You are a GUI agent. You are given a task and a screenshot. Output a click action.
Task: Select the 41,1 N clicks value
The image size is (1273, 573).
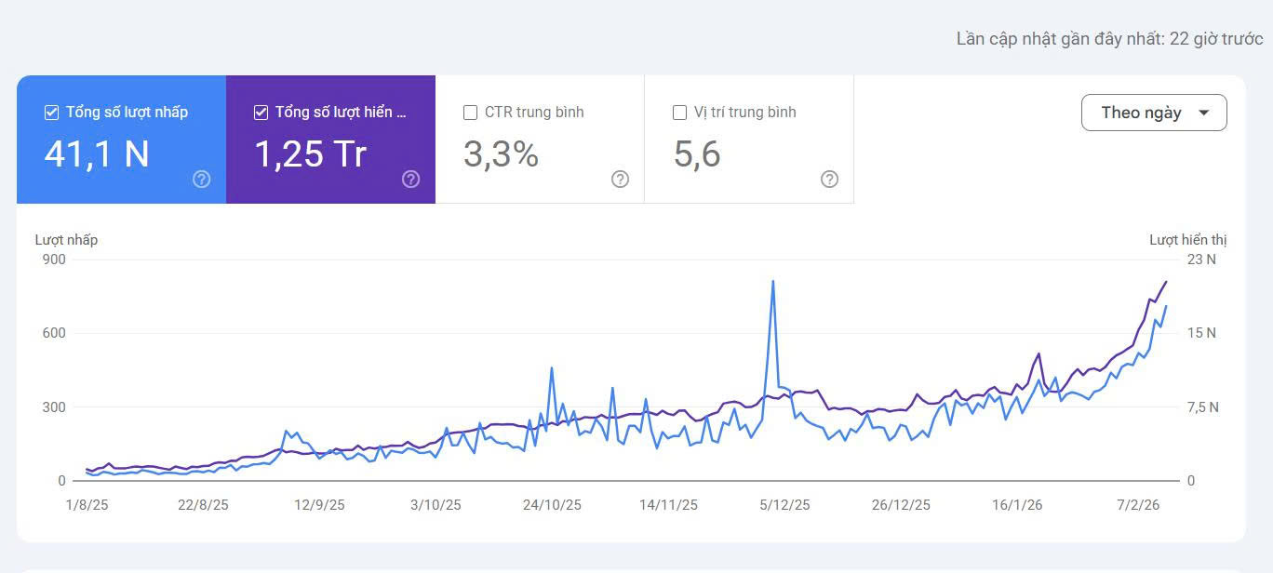(x=97, y=153)
